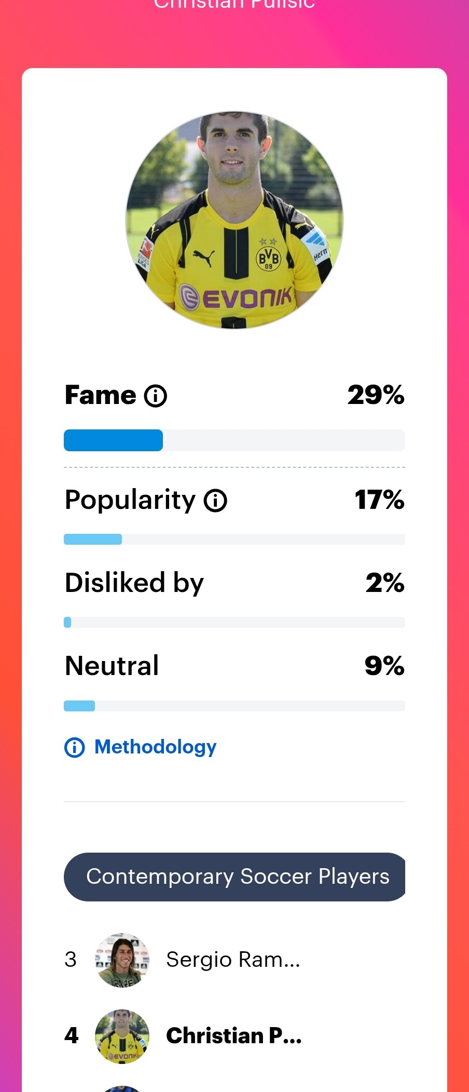This screenshot has height=1092, width=469.
Task: Open the Sergio Ram... list entry
Action: pos(233,960)
